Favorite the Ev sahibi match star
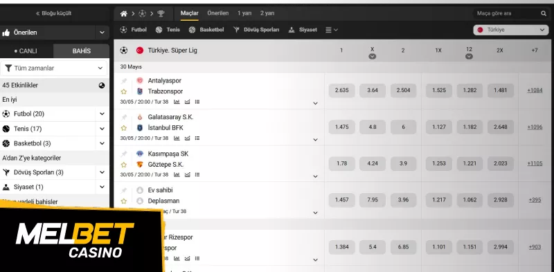Viewport: 554px width, 272px height. click(x=124, y=201)
